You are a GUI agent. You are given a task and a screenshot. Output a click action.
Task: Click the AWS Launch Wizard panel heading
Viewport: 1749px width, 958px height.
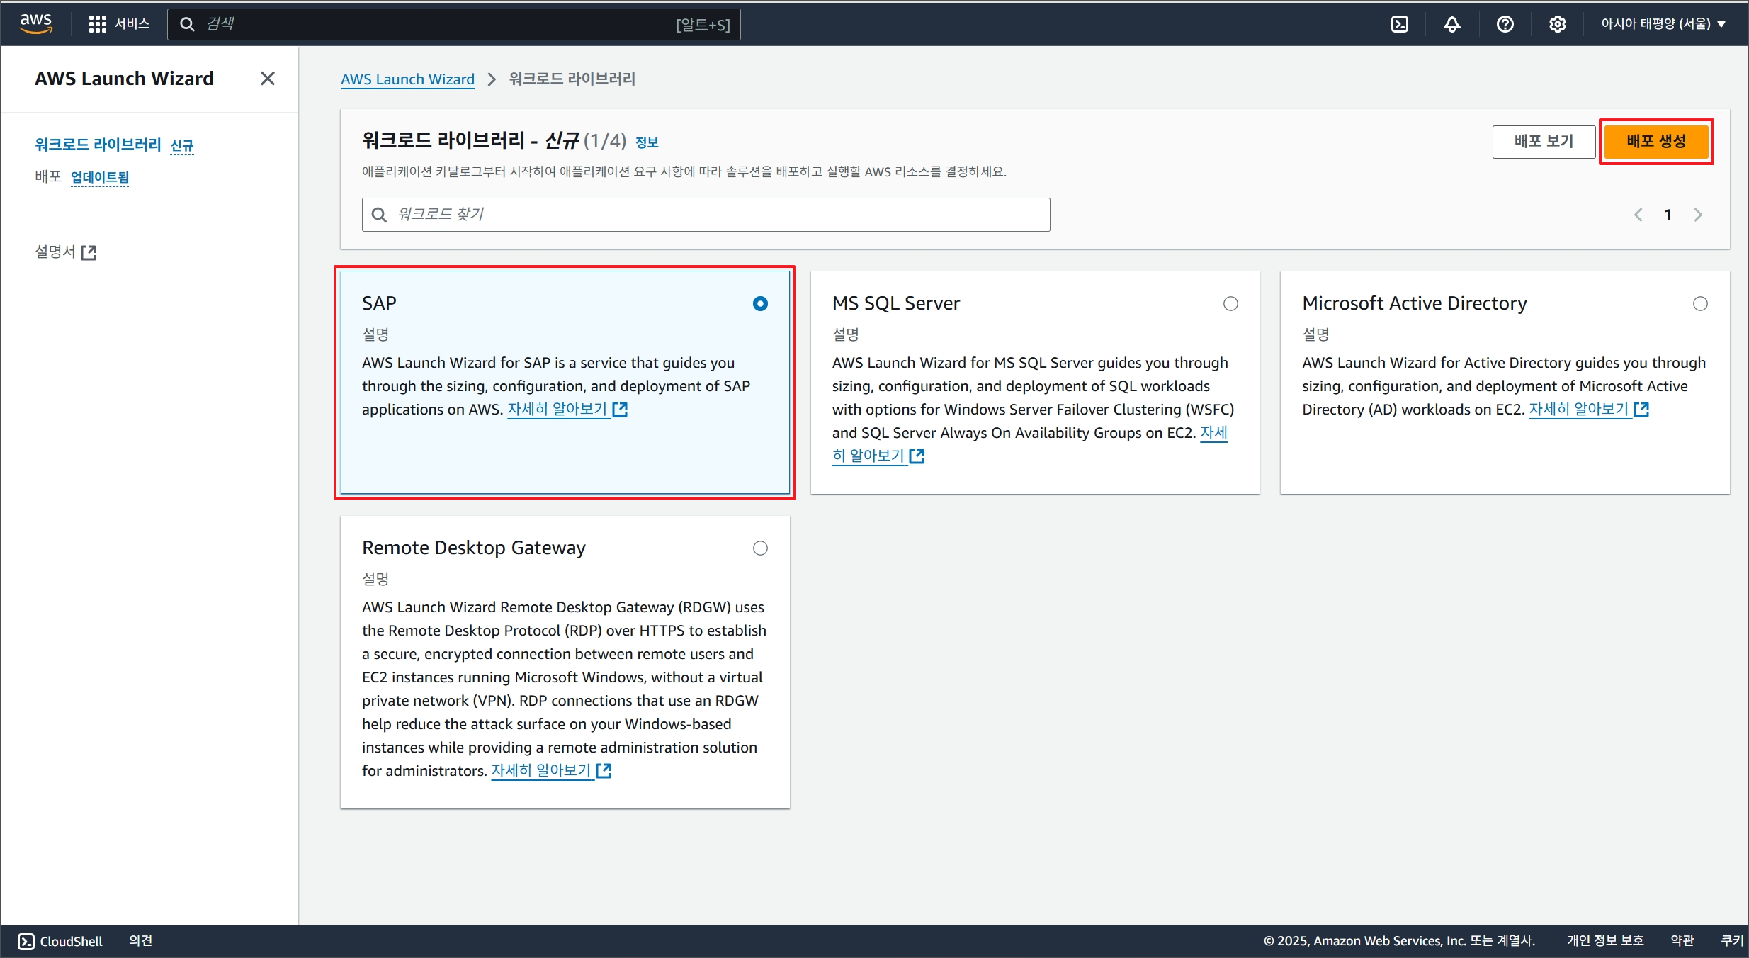point(124,78)
